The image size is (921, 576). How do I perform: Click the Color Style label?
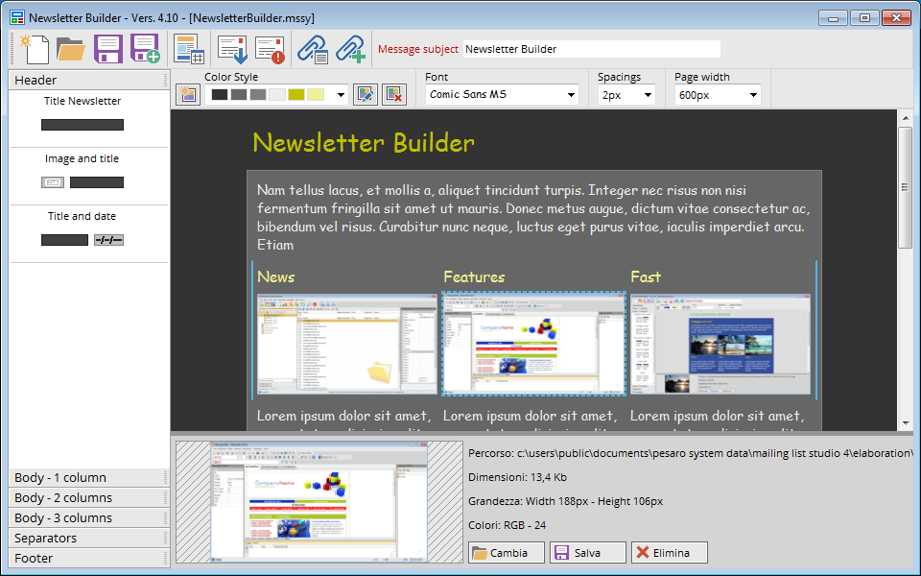[x=231, y=77]
